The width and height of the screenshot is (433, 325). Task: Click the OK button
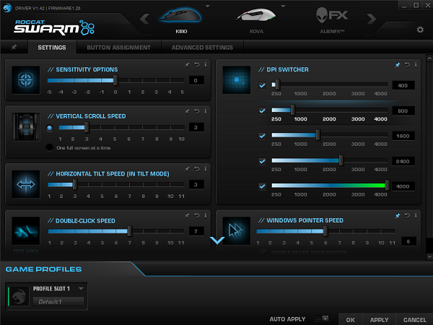[351, 319]
